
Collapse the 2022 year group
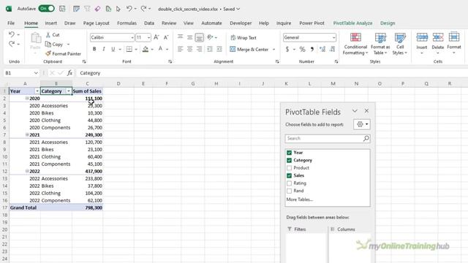(x=27, y=171)
